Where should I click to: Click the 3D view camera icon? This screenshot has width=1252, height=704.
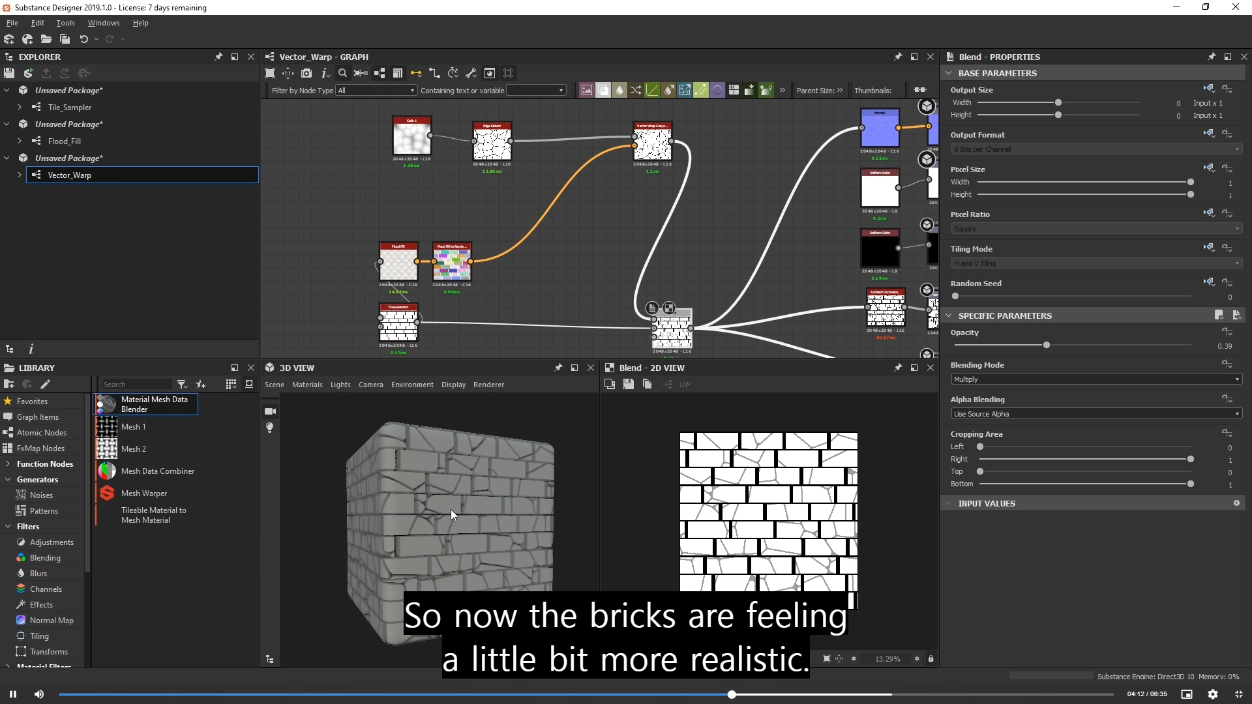(x=270, y=411)
